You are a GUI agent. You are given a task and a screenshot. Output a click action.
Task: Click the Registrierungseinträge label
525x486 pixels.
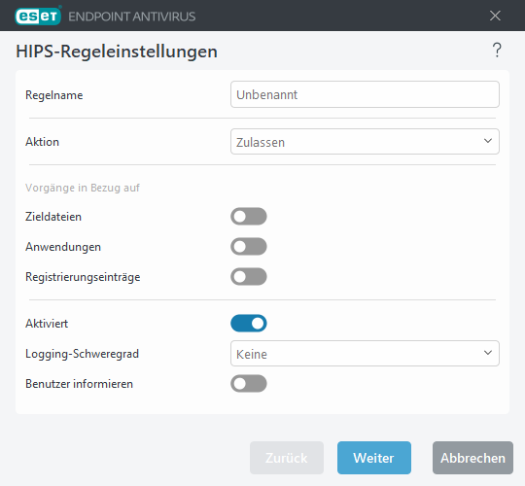click(x=83, y=277)
